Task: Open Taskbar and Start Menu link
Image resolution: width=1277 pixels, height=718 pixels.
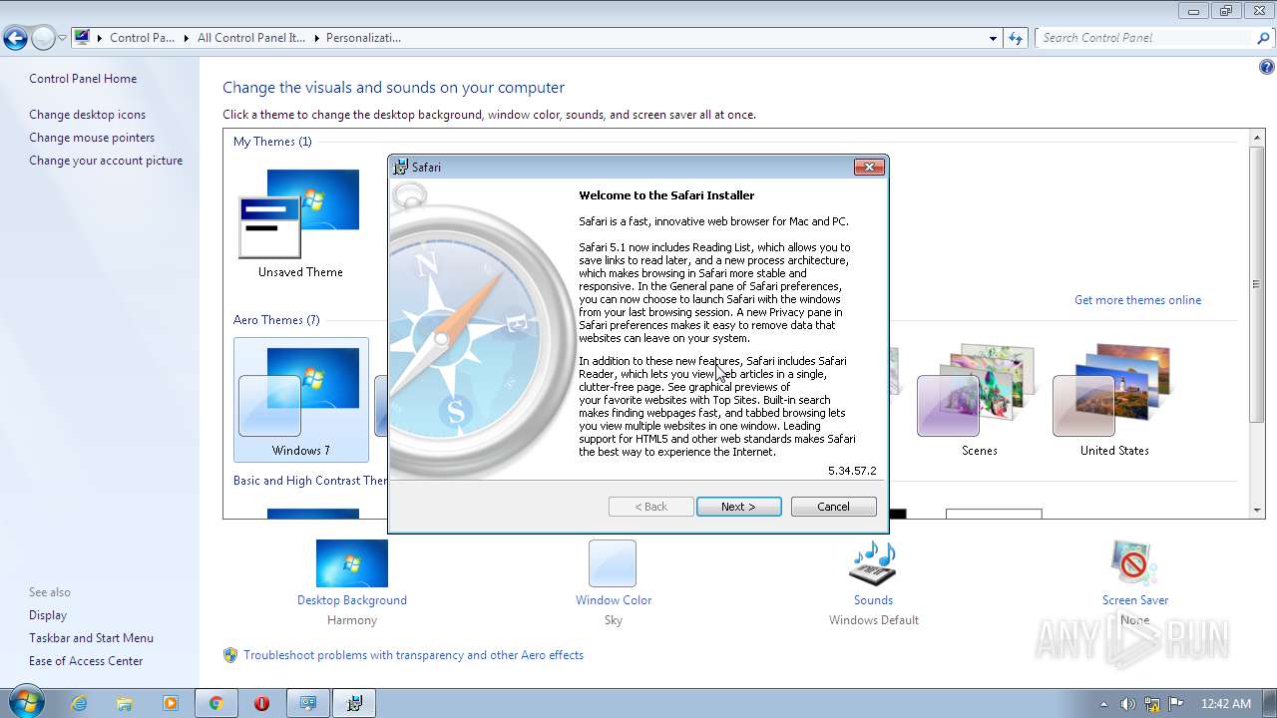Action: [x=91, y=638]
